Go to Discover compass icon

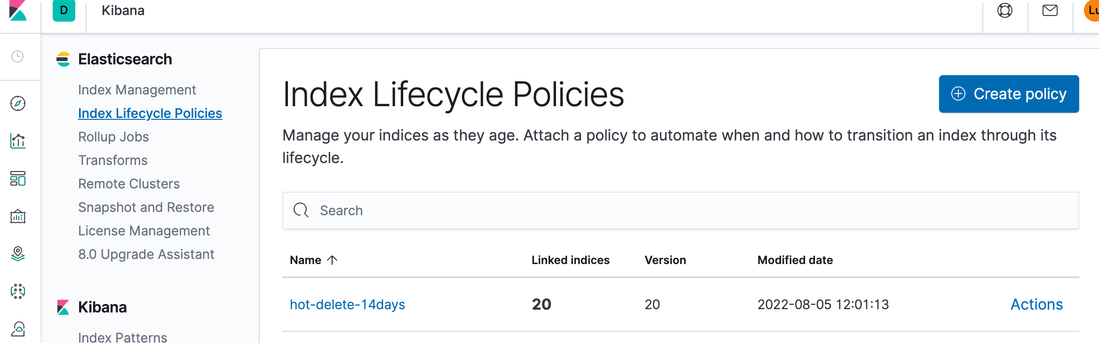[18, 103]
